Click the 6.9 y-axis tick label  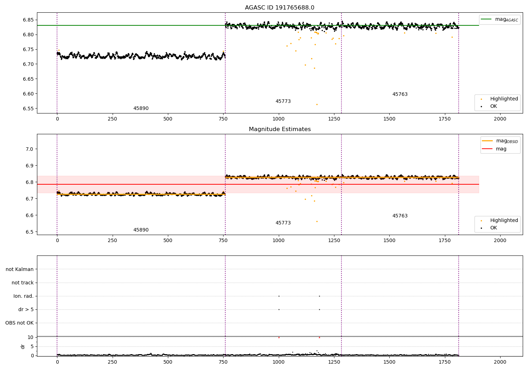tap(30, 166)
